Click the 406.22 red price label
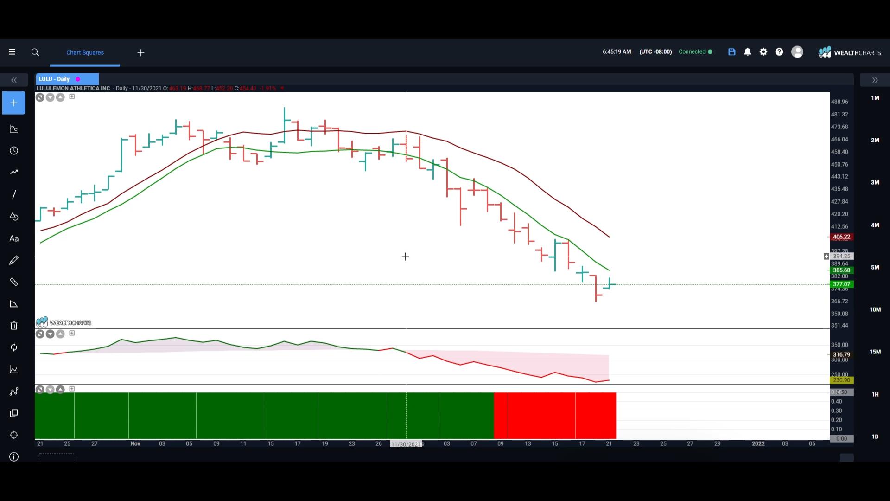 (x=841, y=237)
